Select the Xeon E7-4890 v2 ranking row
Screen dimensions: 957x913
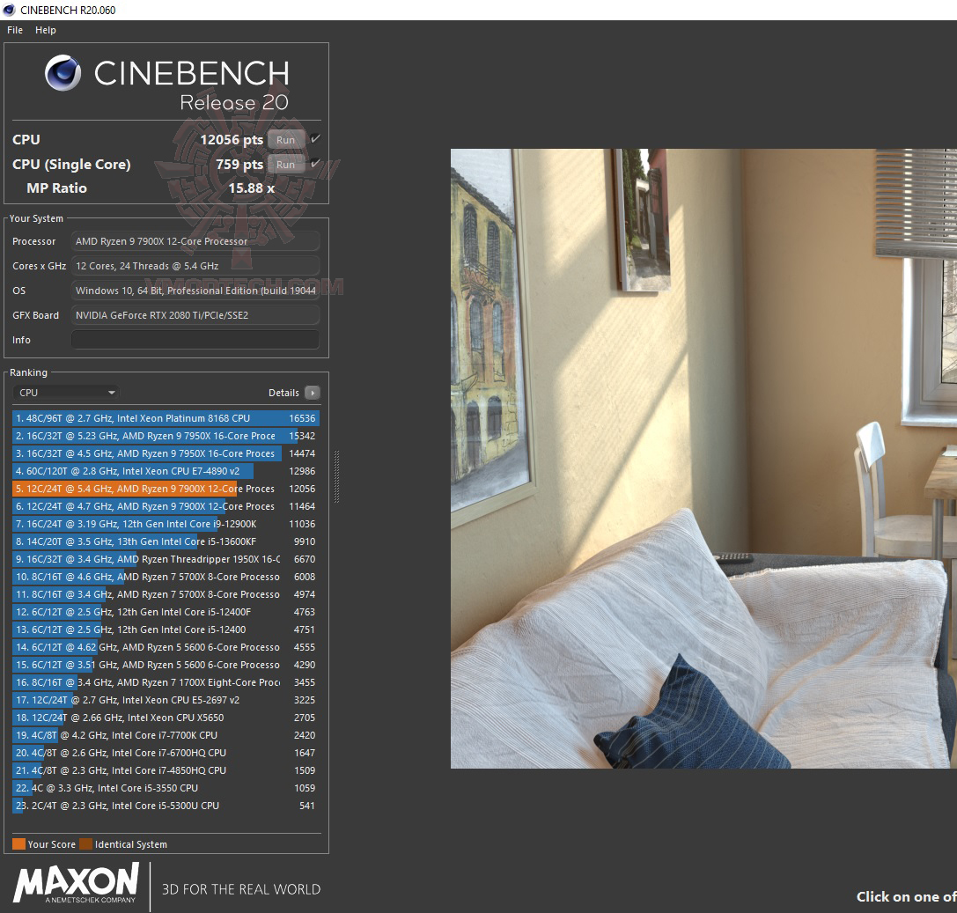[166, 471]
